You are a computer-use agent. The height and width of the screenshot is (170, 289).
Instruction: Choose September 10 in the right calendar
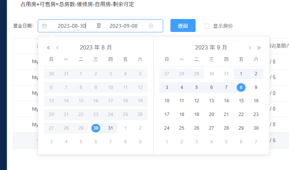pyautogui.click(x=167, y=101)
